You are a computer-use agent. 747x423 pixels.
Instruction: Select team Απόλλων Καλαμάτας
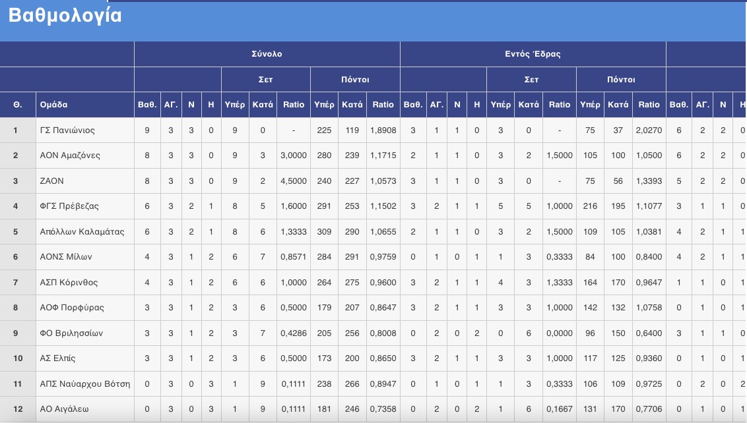pyautogui.click(x=82, y=232)
